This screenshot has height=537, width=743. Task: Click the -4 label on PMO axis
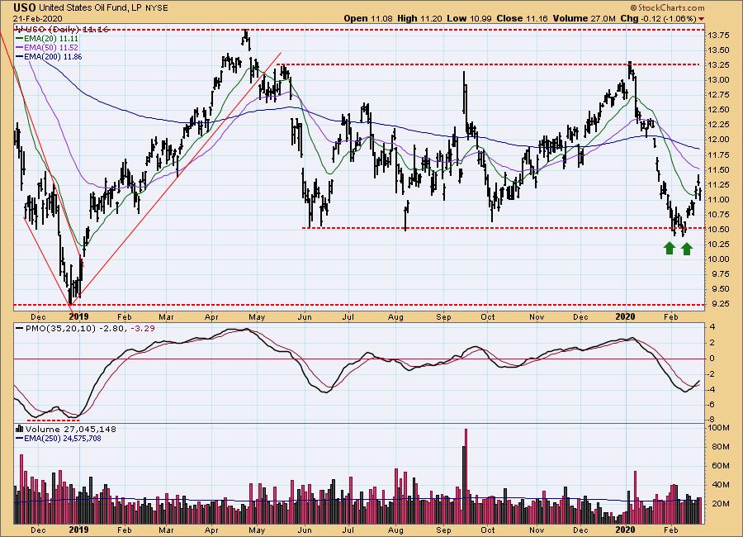(712, 389)
